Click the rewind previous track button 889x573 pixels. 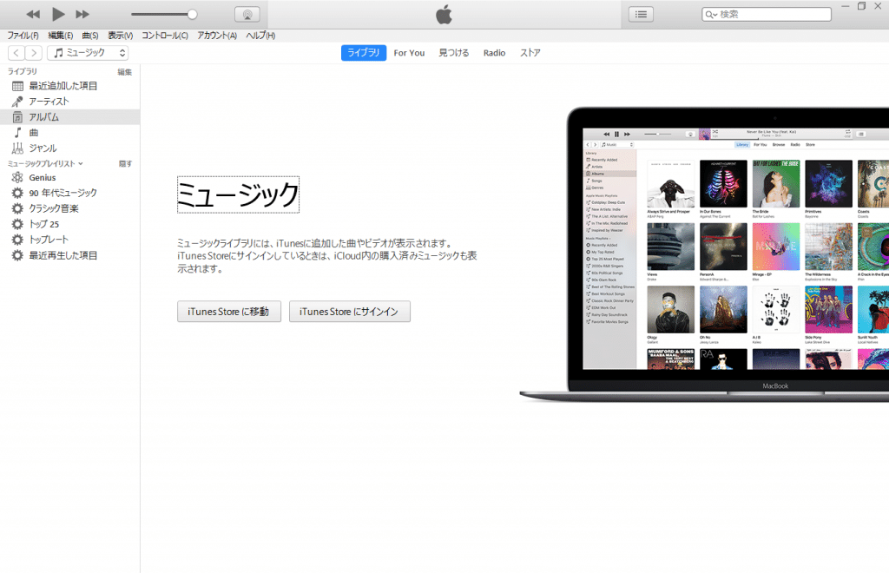[x=33, y=14]
